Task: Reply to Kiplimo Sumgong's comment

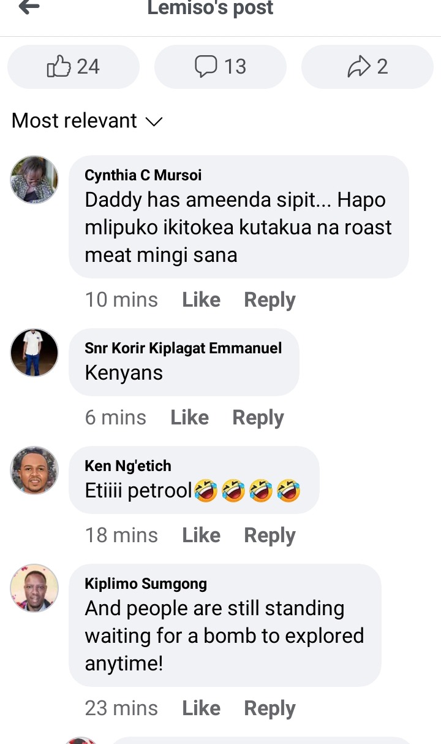Action: point(269,708)
